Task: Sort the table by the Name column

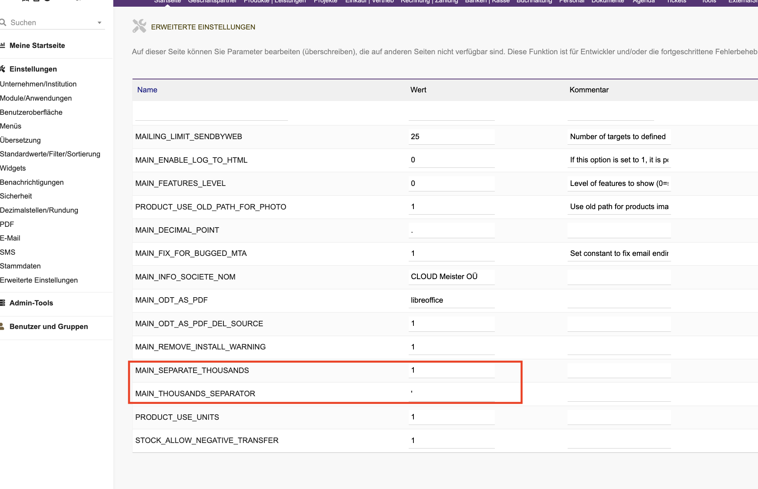Action: tap(147, 90)
